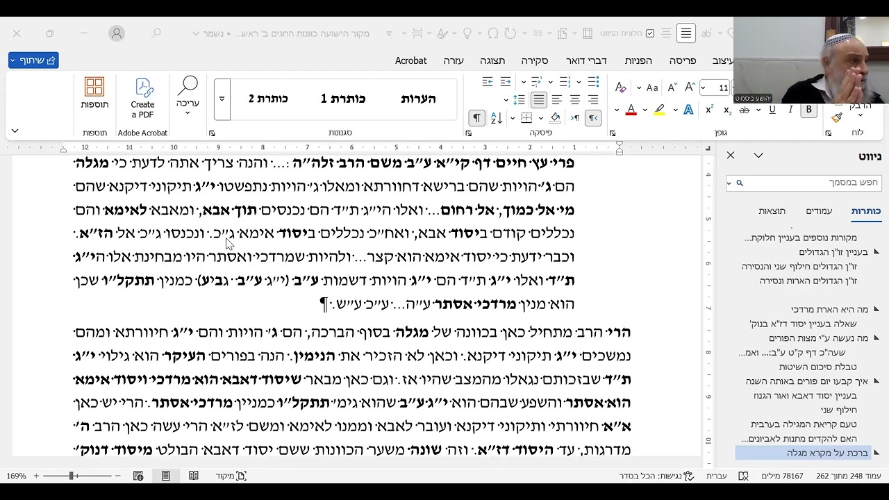The image size is (889, 500).
Task: Click Line Spacing icon
Action: 519,100
